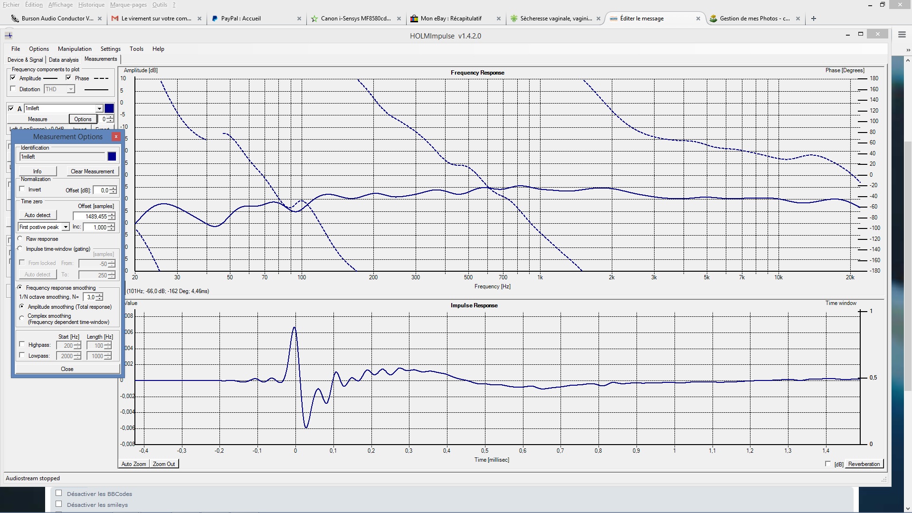
Task: Close the PayPal Accueil tab
Action: (x=299, y=19)
